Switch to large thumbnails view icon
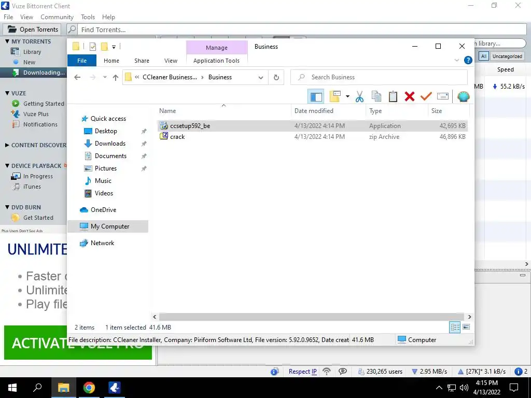This screenshot has height=398, width=531. (466, 327)
